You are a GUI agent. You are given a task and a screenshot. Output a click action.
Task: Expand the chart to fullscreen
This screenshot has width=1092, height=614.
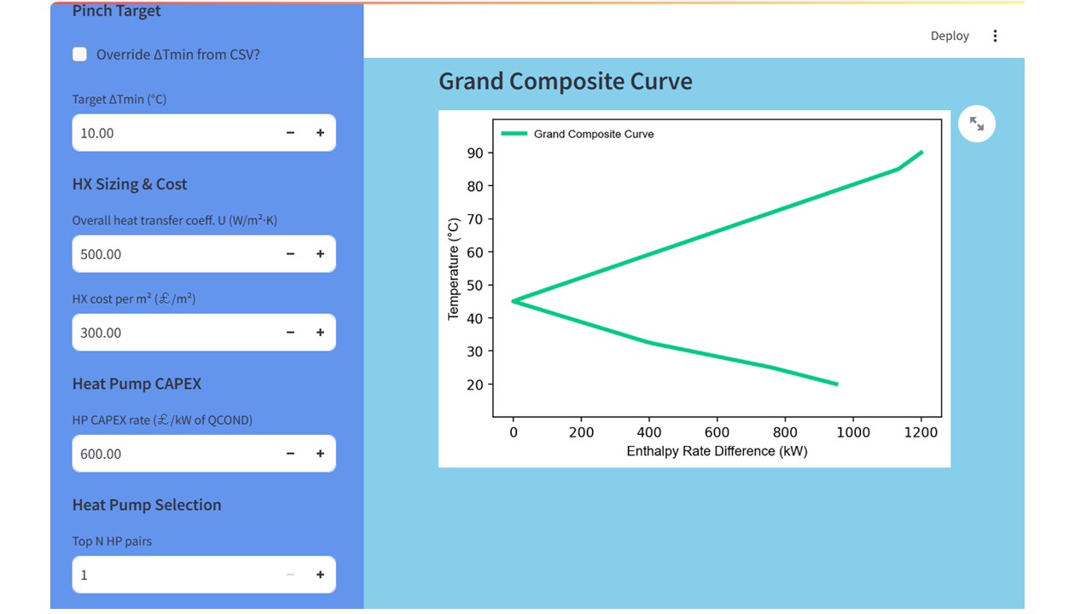click(x=977, y=125)
